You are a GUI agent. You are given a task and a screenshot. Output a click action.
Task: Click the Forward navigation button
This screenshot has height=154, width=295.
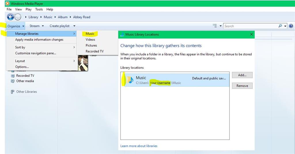(18, 17)
